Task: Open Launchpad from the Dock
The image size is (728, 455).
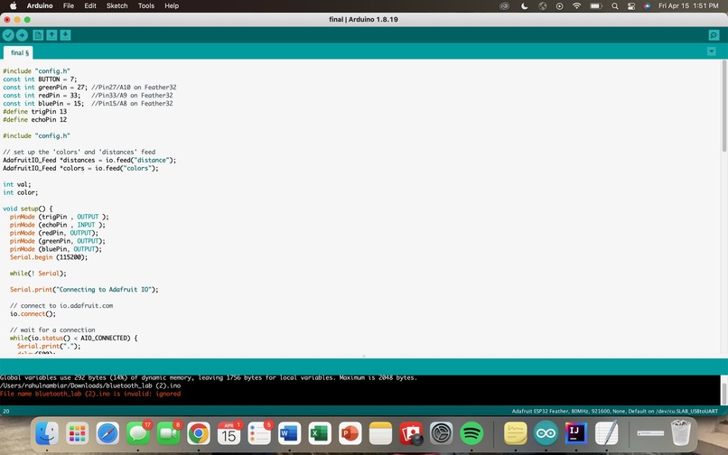Action: click(x=77, y=433)
